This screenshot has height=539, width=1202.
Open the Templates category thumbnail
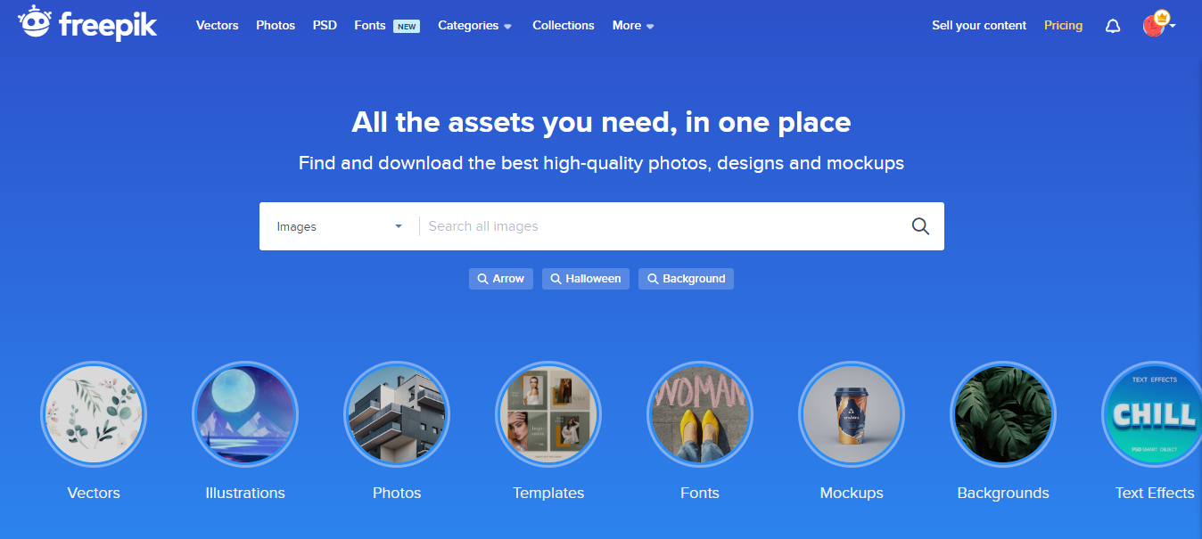pyautogui.click(x=548, y=414)
